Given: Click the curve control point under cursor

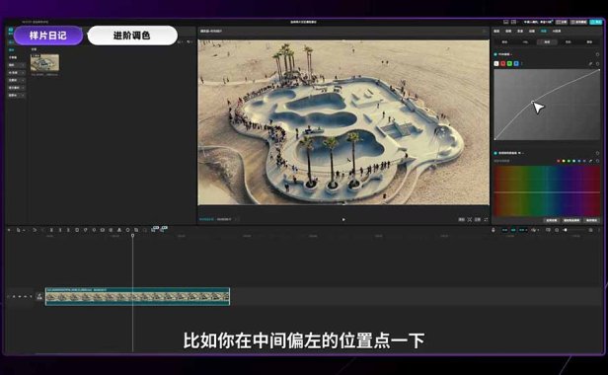Looking at the screenshot, I should click(532, 102).
